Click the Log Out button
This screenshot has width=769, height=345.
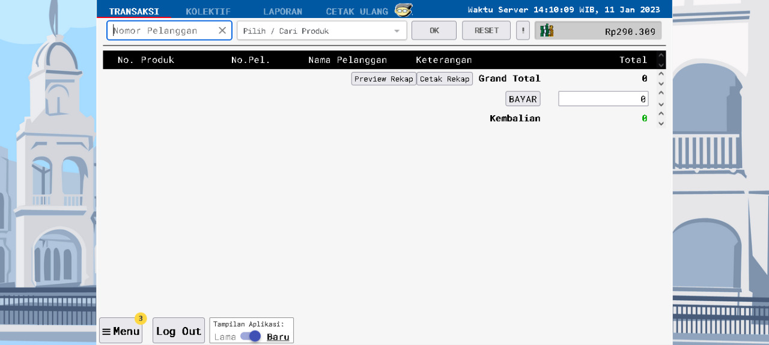tap(178, 331)
